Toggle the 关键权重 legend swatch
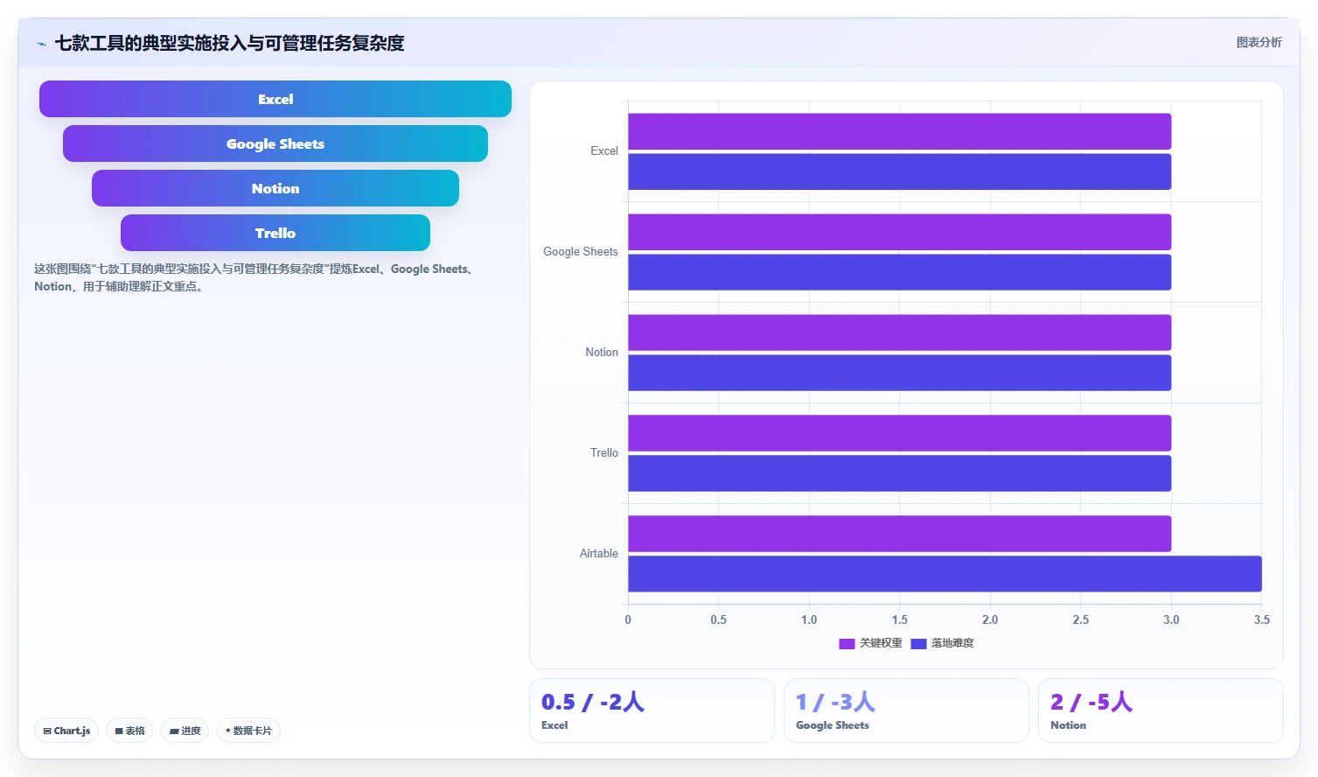 pyautogui.click(x=847, y=643)
